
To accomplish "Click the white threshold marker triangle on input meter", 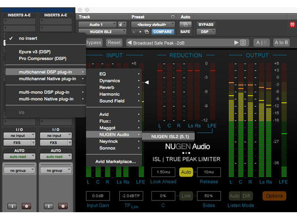I will (147, 82).
